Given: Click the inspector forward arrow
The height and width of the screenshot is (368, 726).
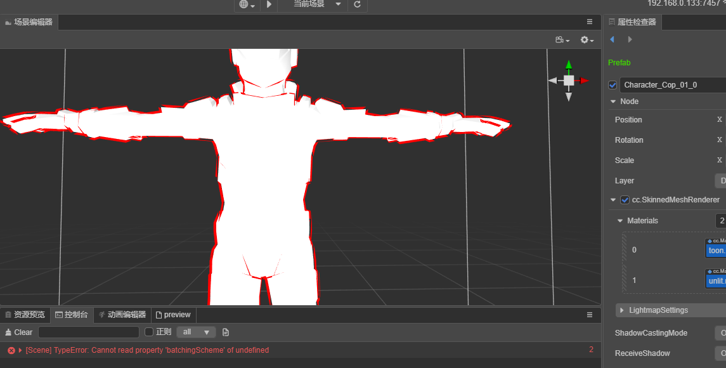Looking at the screenshot, I should point(630,39).
